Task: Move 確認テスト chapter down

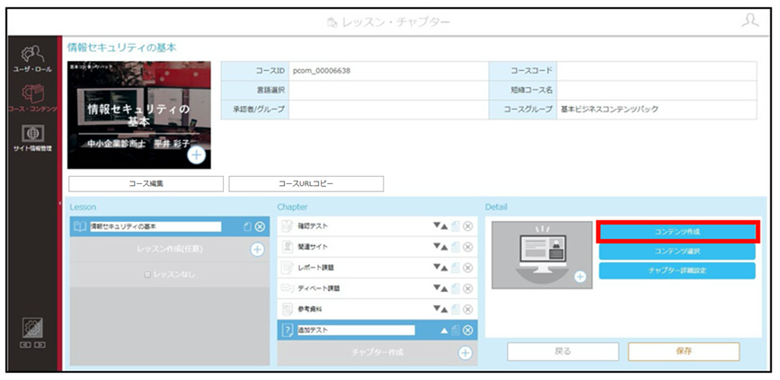Action: coord(436,225)
